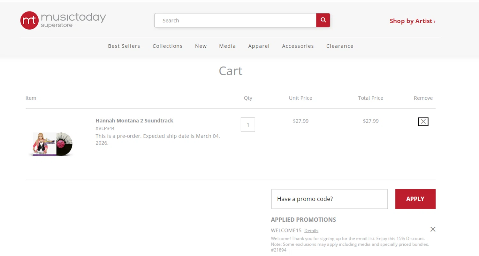The width and height of the screenshot is (479, 256).
Task: Click the unit price $27.99
Action: [x=300, y=121]
